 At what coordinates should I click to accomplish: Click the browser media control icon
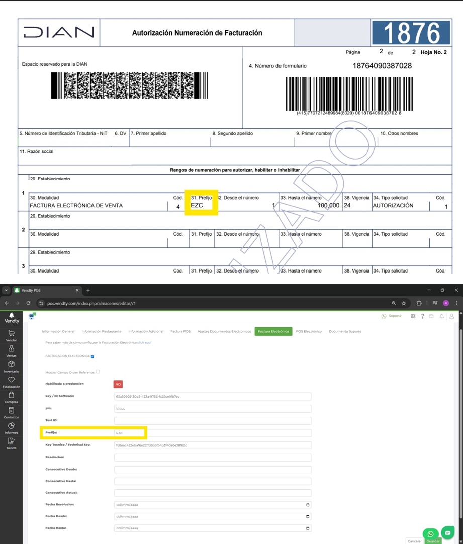[435, 303]
